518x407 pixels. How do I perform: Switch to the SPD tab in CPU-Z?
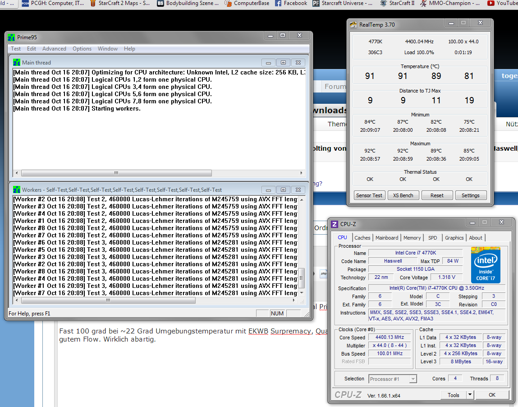pyautogui.click(x=432, y=238)
